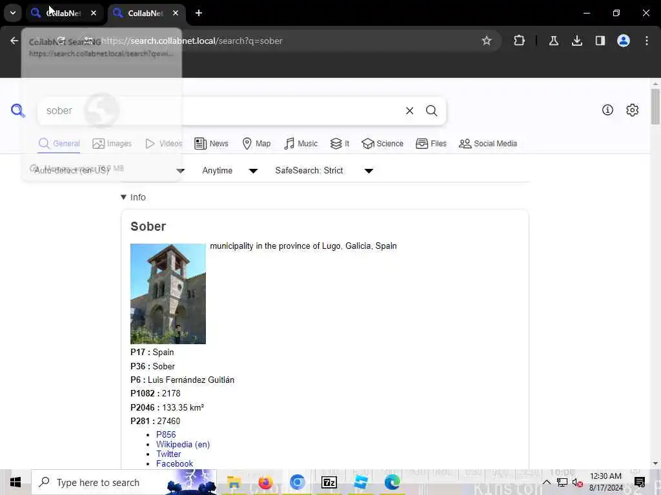Toggle the browser side panel icon

(600, 41)
